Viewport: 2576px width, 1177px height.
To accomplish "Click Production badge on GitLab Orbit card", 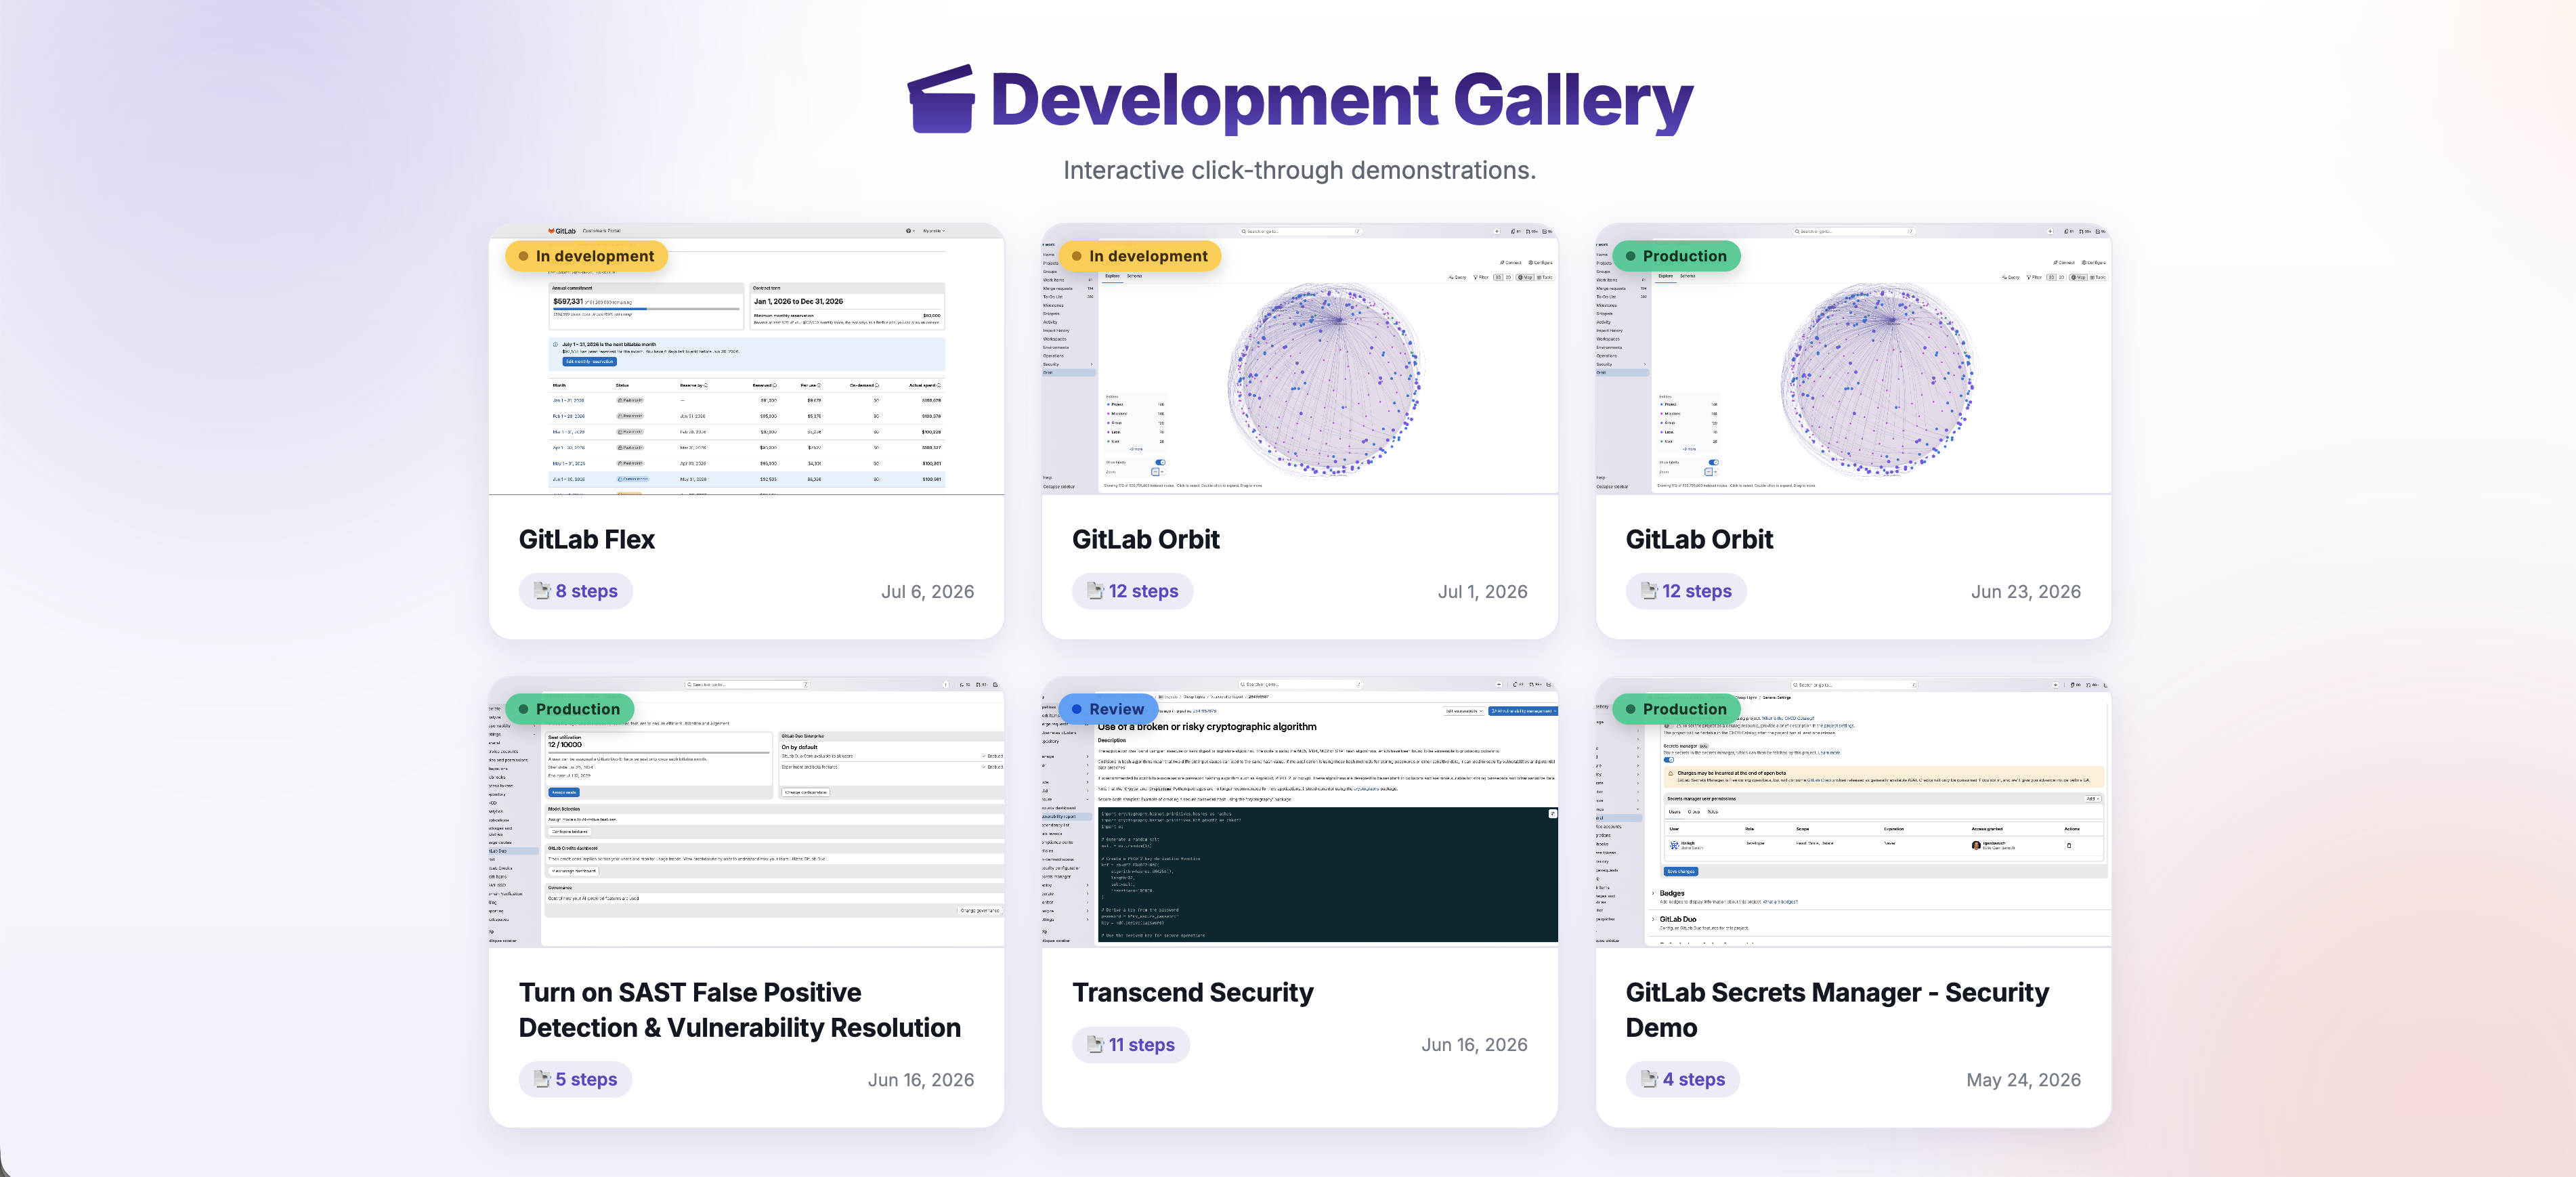I will tap(1677, 256).
